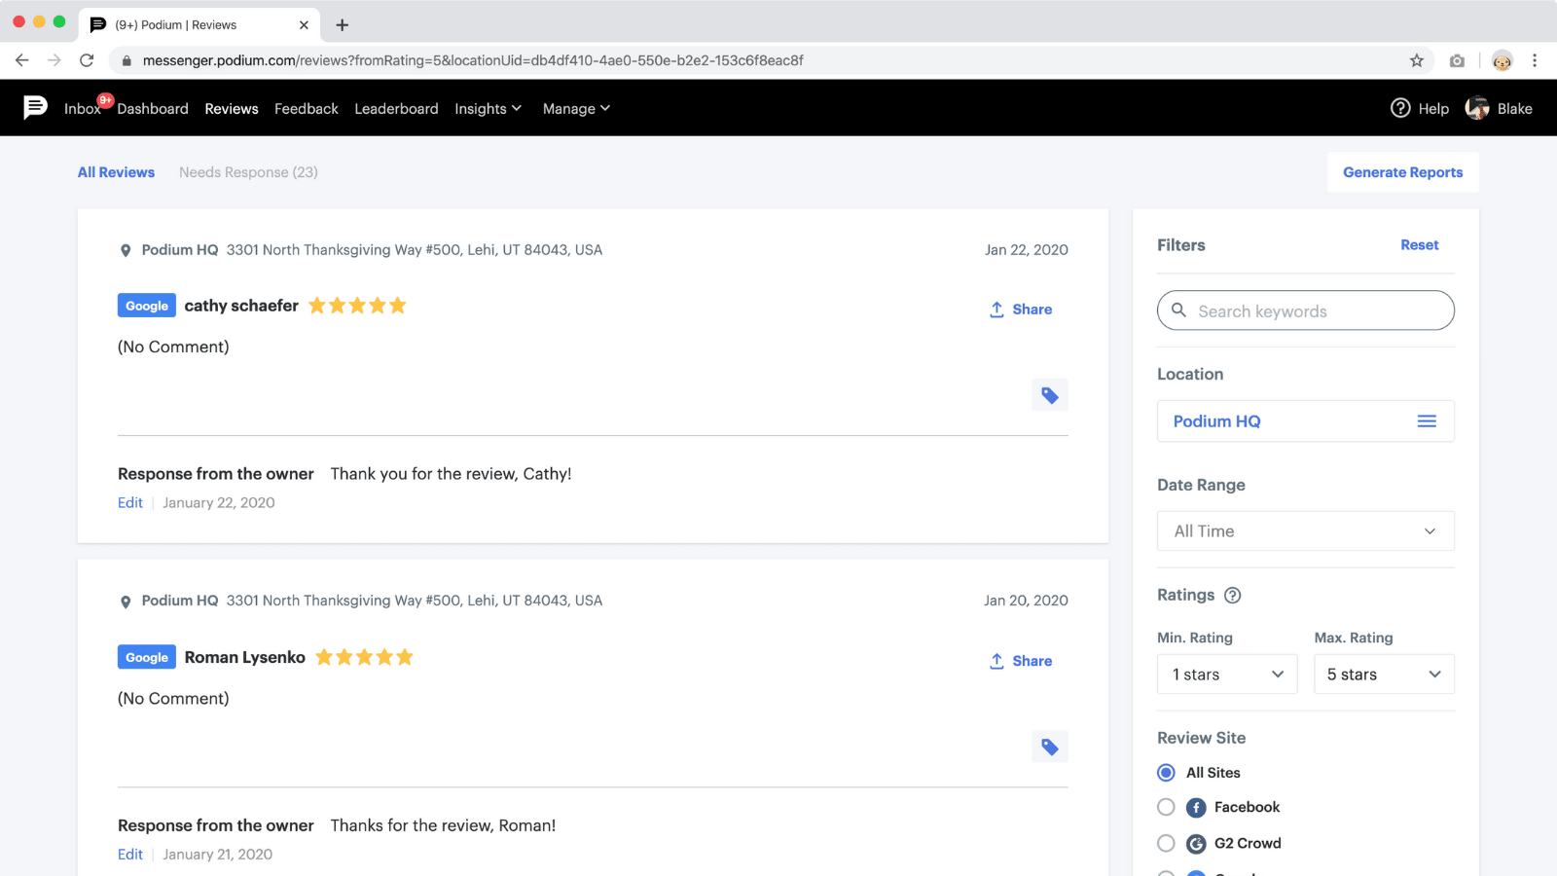Select the All Sites radio button

1166,773
